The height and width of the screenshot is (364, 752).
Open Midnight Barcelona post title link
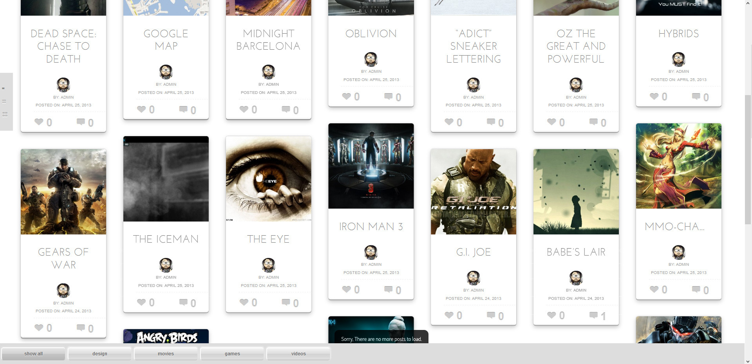(268, 40)
